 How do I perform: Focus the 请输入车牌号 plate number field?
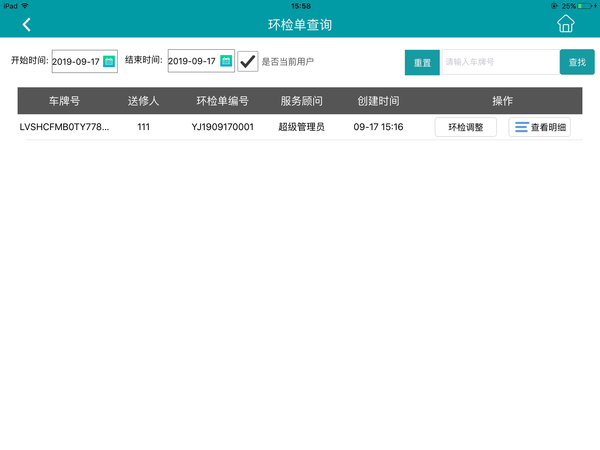point(500,62)
